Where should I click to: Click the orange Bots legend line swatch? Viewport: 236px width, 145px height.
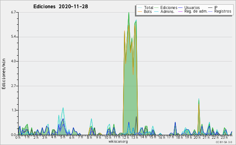click(x=140, y=11)
